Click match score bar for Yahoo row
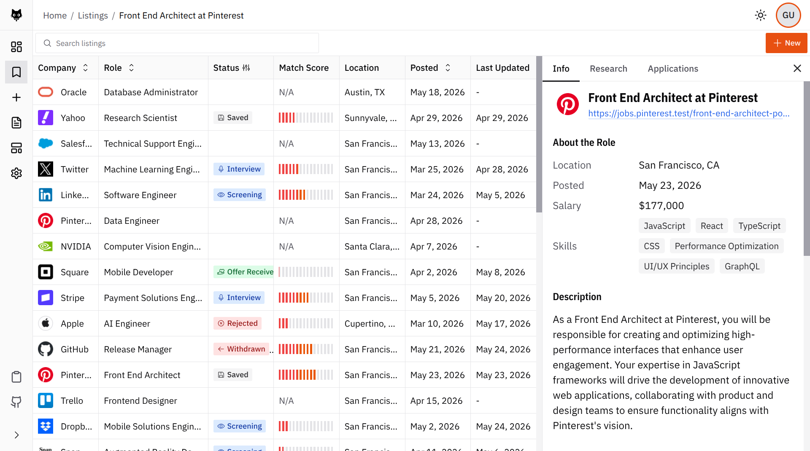This screenshot has width=810, height=451. (x=306, y=118)
